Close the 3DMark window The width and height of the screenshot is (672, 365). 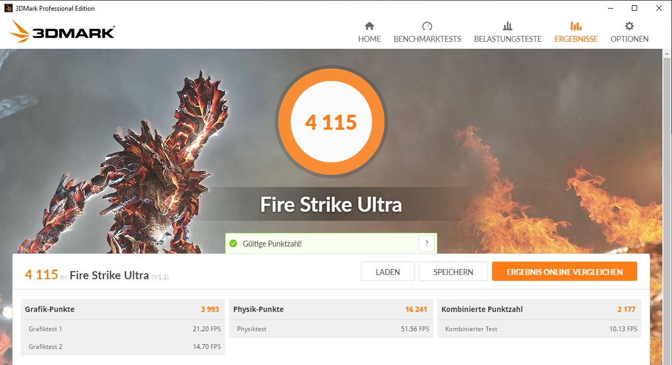coord(659,8)
